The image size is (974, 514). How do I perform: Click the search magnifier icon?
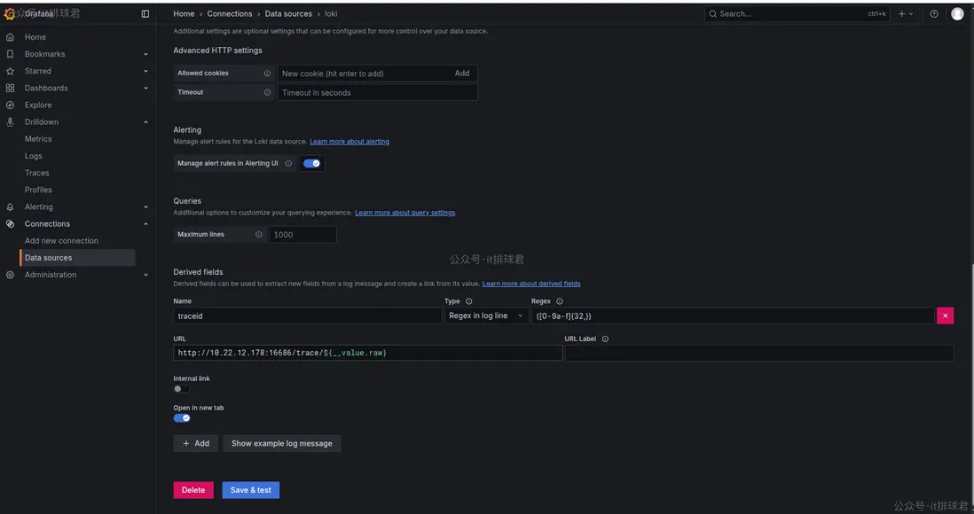tap(712, 13)
